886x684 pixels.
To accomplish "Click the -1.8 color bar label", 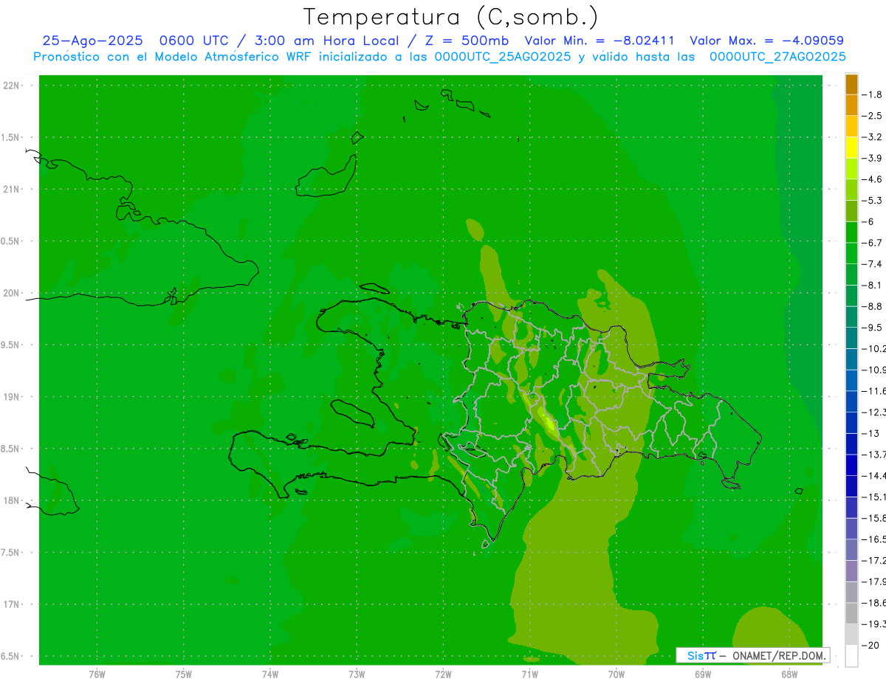I will click(x=873, y=94).
